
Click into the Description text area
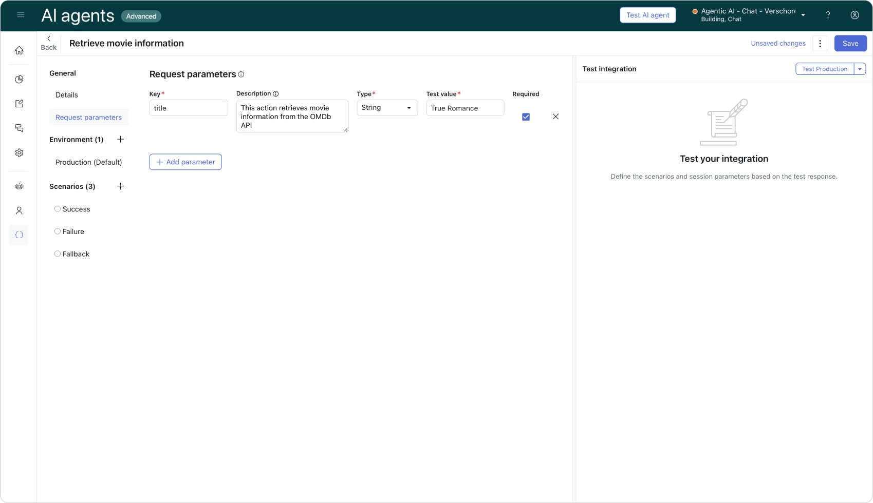tap(292, 117)
